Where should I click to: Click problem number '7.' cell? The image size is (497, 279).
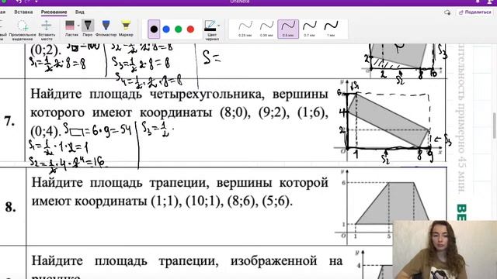(x=10, y=122)
